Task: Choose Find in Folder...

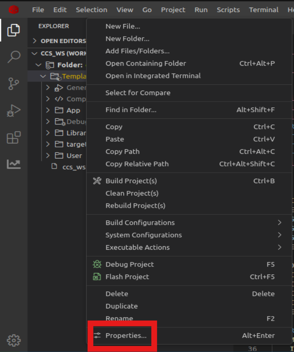Action: coord(189,110)
